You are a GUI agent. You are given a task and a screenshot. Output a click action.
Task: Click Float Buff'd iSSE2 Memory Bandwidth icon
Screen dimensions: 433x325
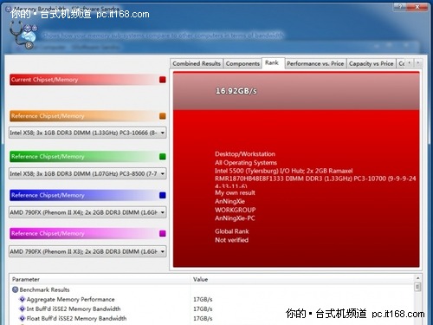click(22, 318)
